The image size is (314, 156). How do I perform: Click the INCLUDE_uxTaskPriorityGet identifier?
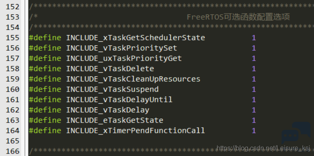point(124,58)
